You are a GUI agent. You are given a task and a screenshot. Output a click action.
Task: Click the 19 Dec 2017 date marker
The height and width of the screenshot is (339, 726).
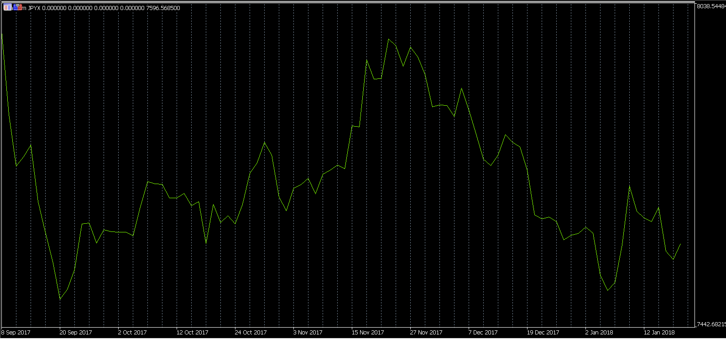tap(543, 333)
